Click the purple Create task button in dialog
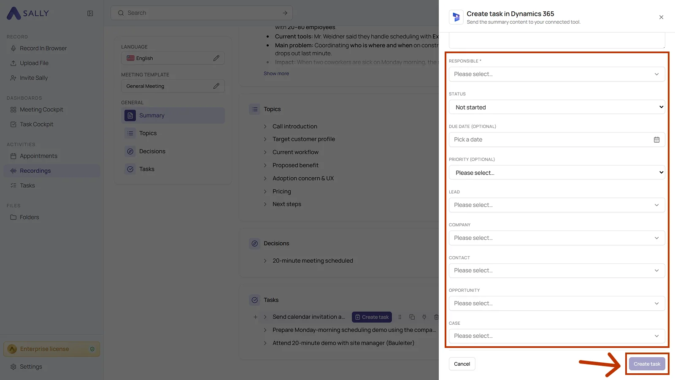Viewport: 675px width, 380px height. (647, 364)
